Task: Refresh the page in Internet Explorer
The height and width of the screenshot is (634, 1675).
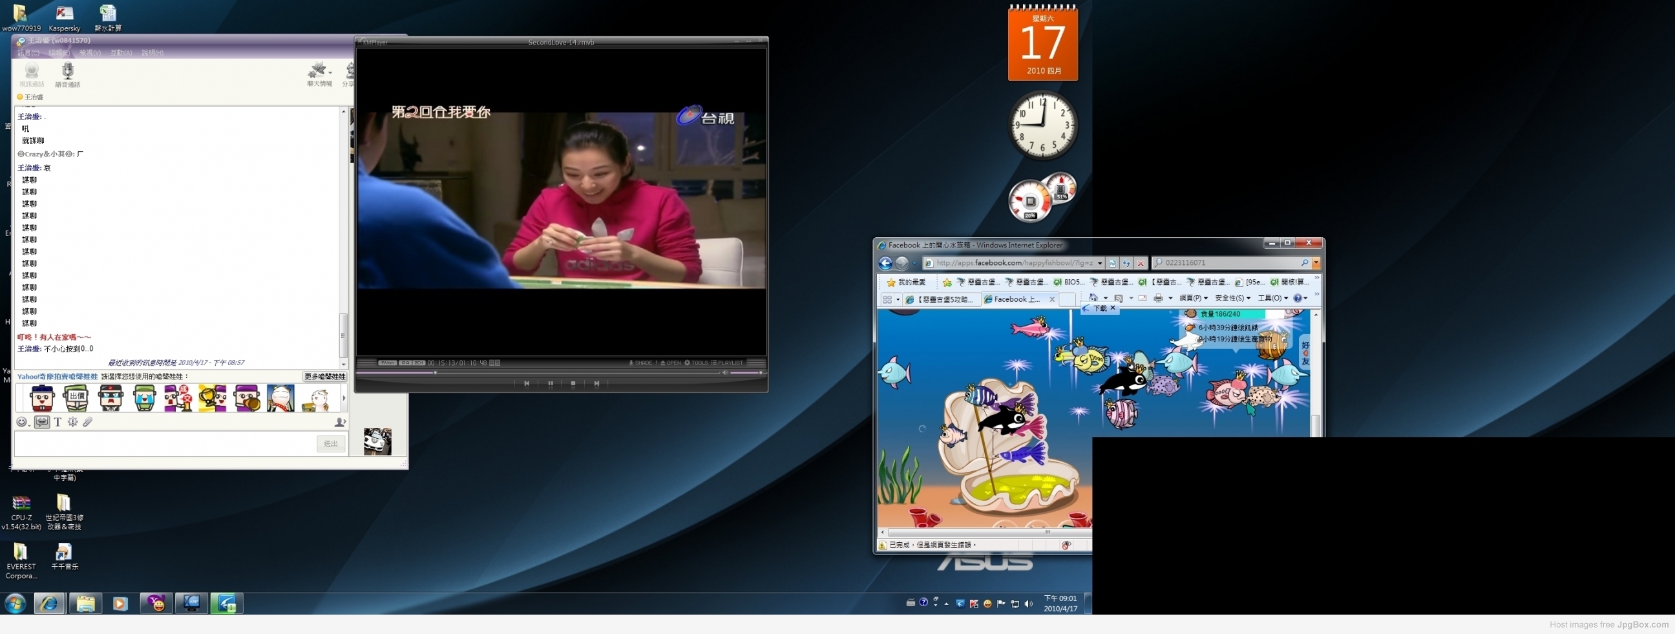Action: point(1126,262)
